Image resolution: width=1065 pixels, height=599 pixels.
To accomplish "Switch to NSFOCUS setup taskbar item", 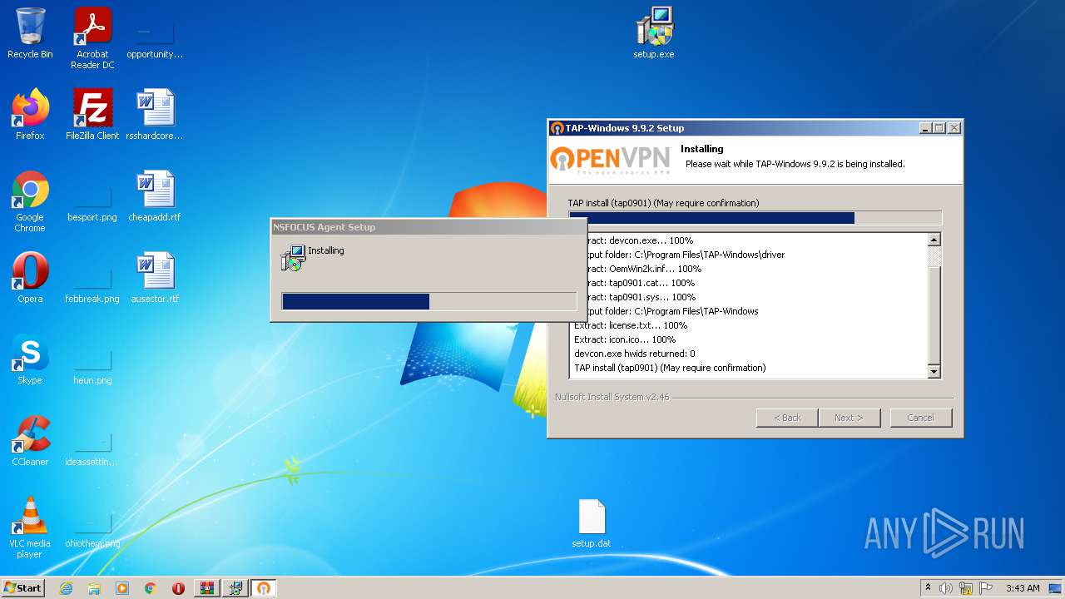I will (x=235, y=588).
